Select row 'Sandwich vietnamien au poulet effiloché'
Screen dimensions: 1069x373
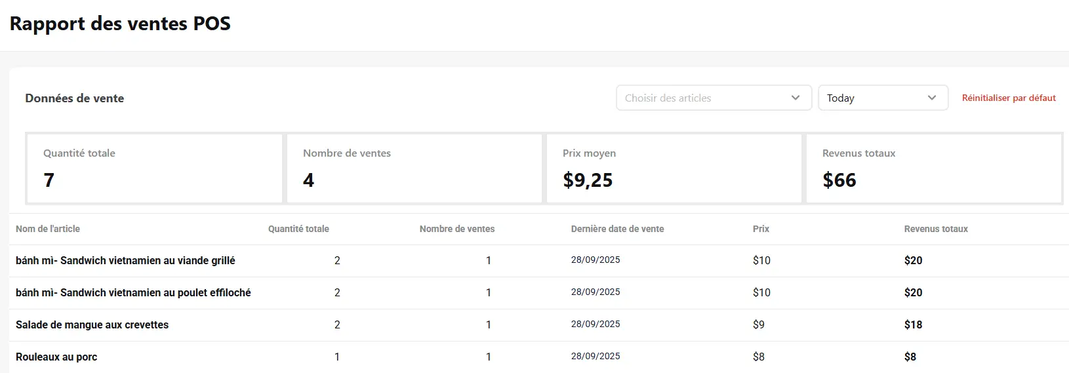539,293
